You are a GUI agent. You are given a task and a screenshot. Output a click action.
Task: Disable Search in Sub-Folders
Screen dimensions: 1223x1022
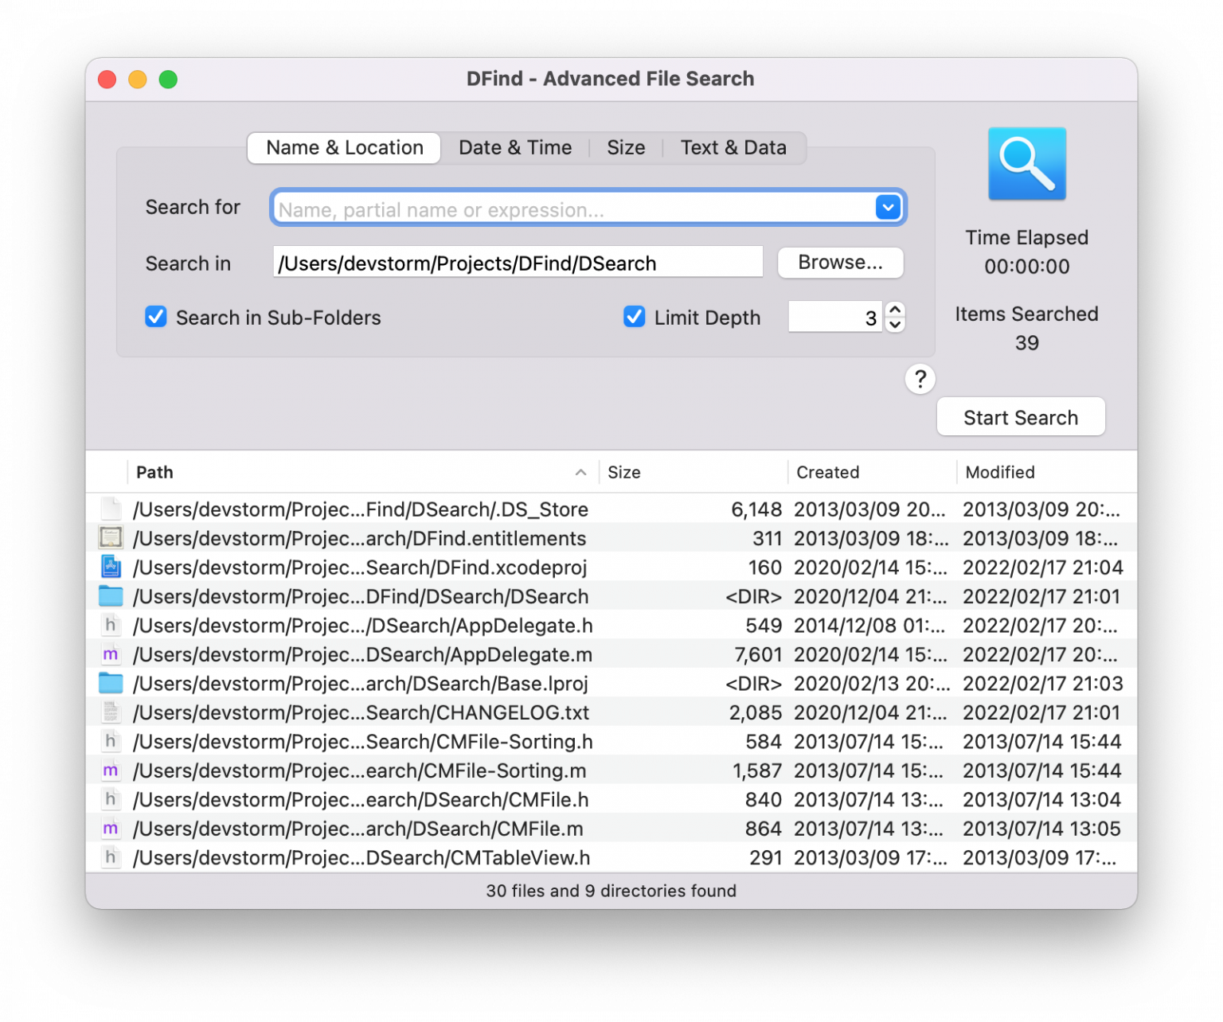[155, 317]
